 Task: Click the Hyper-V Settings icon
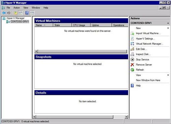pos(132,38)
